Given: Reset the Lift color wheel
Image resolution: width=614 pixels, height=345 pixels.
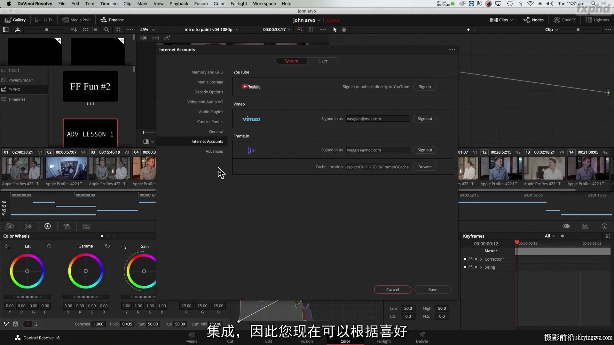Looking at the screenshot, I should point(49,246).
